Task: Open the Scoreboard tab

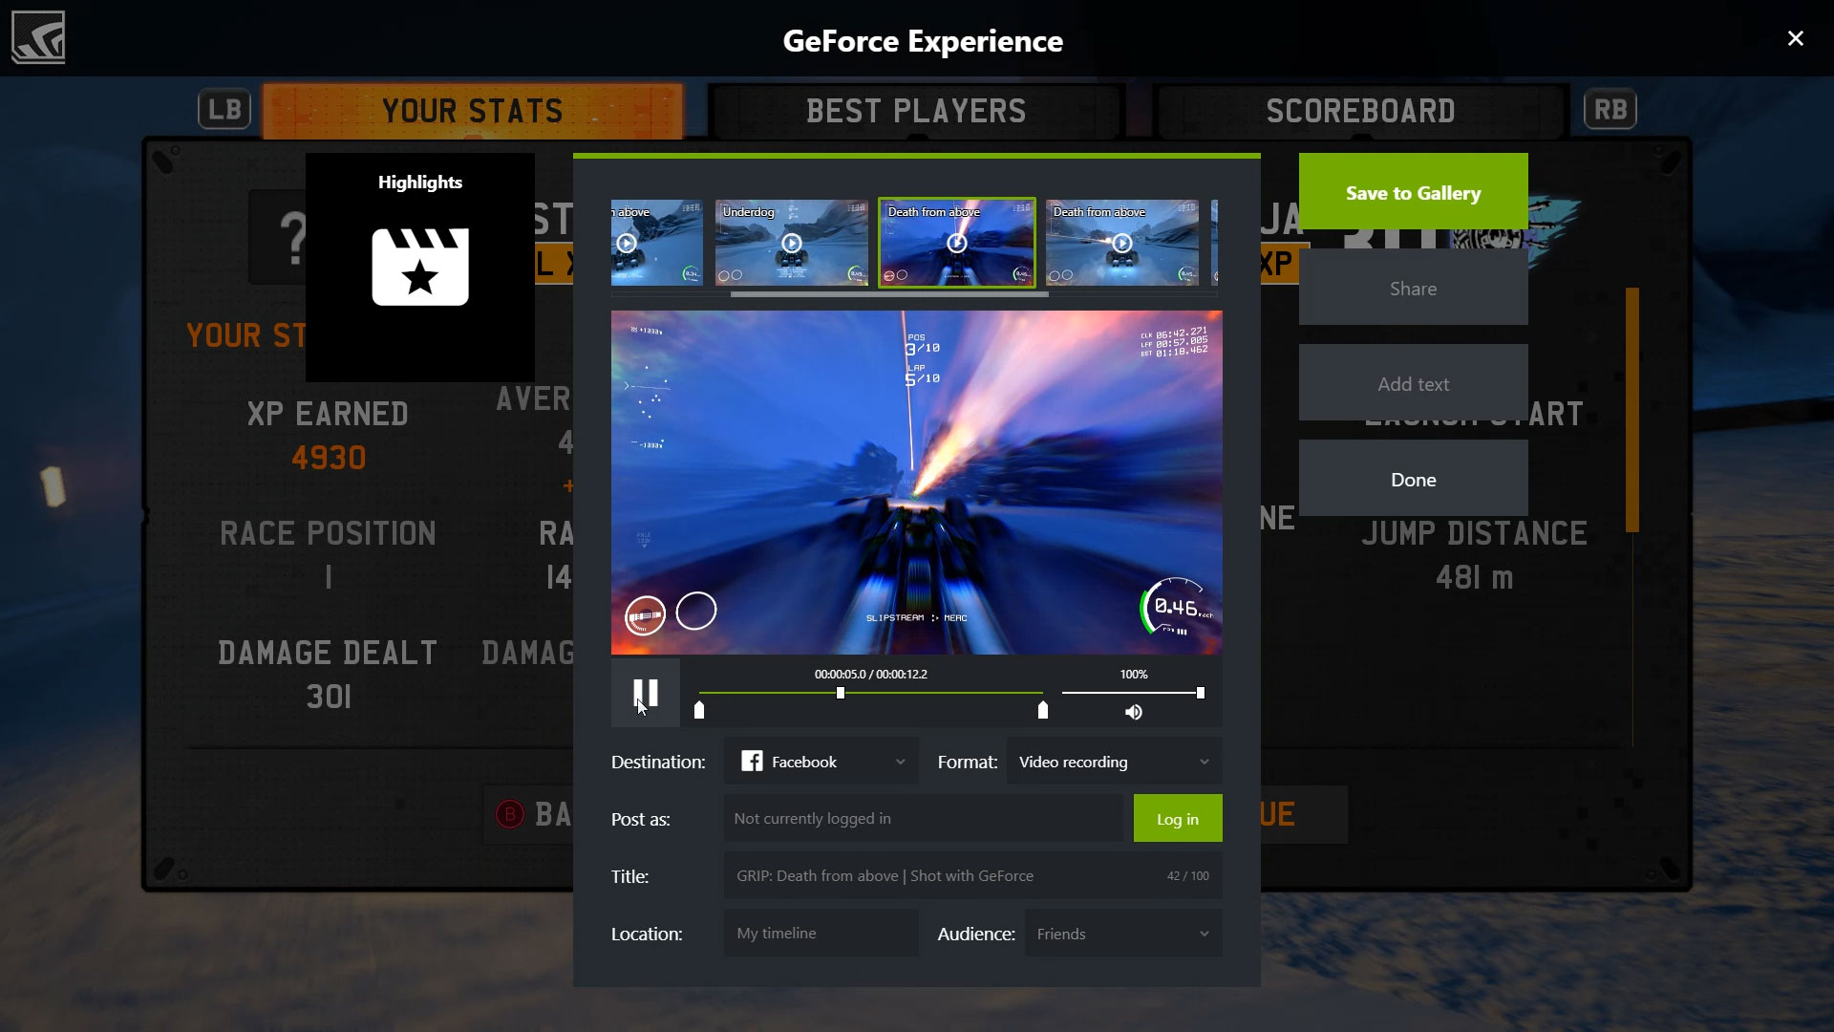Action: (1360, 111)
